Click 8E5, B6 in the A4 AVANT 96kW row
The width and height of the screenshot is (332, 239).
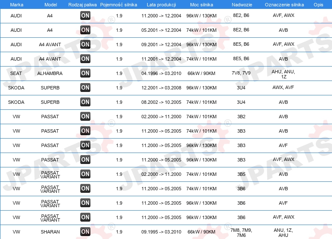point(241,44)
